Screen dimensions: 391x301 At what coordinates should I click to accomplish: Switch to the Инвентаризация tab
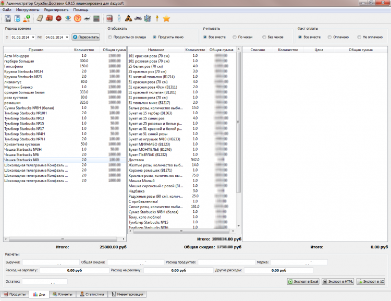coord(127,294)
